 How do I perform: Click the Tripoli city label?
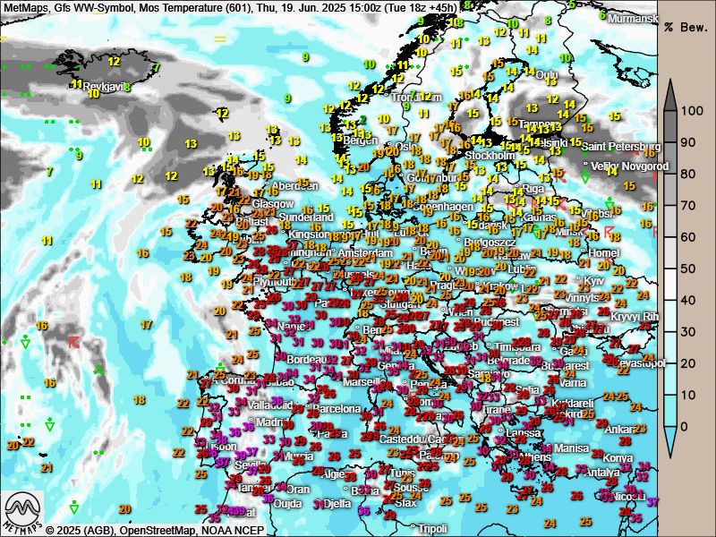click(x=432, y=528)
